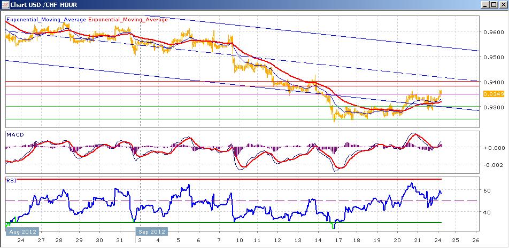This screenshot has height=248, width=509.
Task: Click date label 7 on time axis
Action: point(219,241)
